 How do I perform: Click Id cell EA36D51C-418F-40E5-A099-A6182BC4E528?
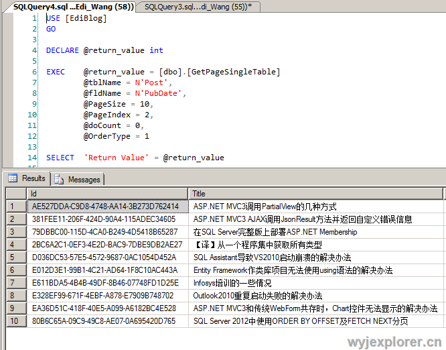tap(108, 308)
